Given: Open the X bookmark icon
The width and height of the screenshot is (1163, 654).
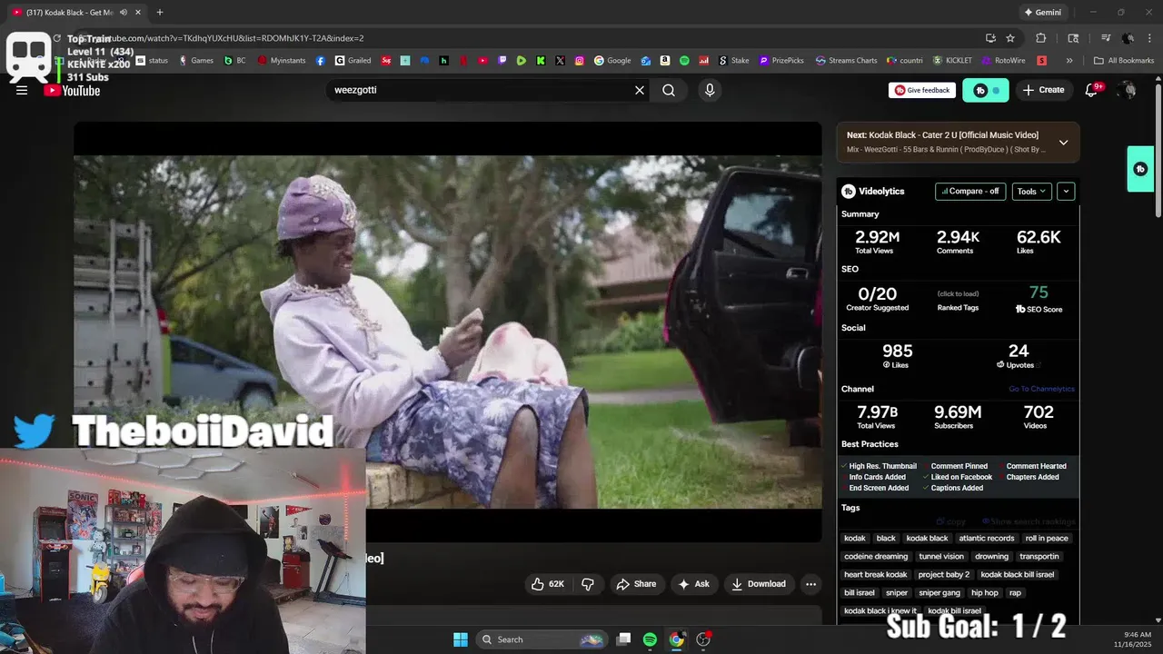Looking at the screenshot, I should (560, 61).
